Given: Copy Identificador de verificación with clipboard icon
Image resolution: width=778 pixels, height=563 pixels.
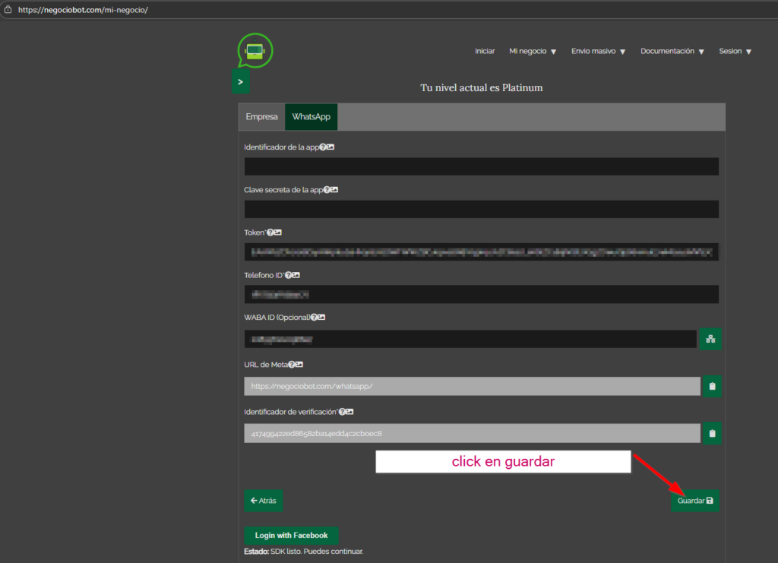Looking at the screenshot, I should (712, 434).
